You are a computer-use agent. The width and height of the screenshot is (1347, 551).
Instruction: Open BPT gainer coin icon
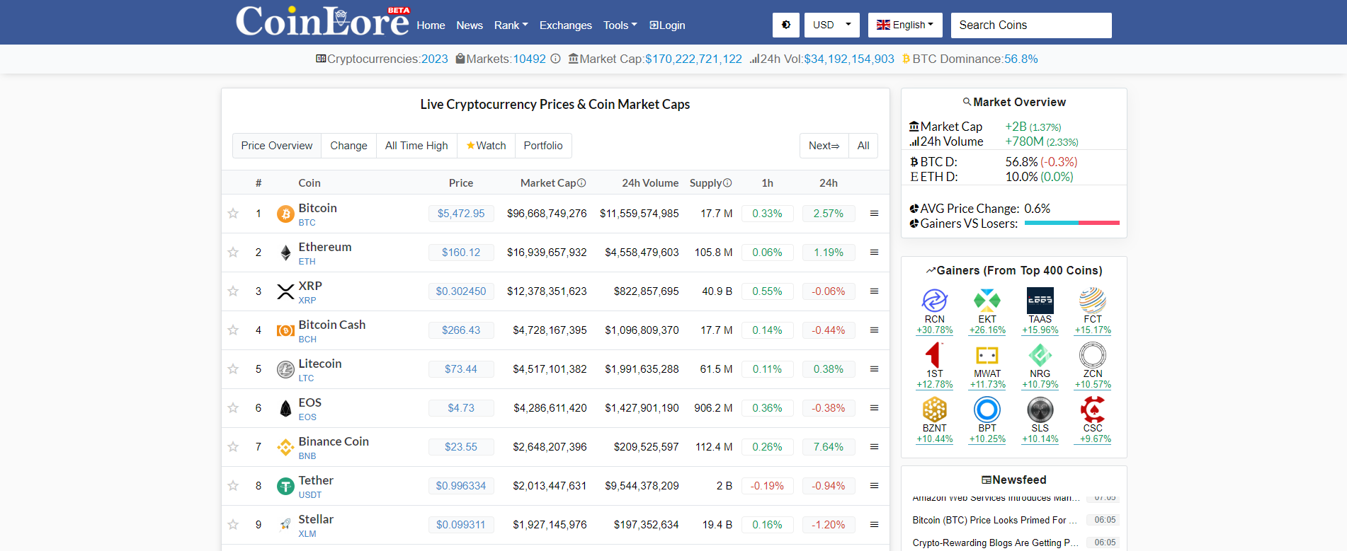pos(987,410)
